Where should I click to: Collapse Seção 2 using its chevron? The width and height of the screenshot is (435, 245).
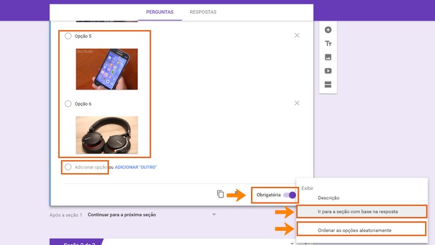[292, 243]
